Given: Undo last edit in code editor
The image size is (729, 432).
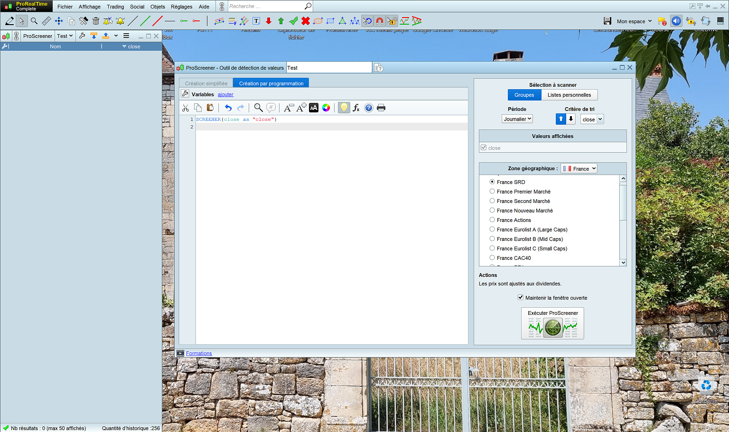Looking at the screenshot, I should click(x=228, y=108).
